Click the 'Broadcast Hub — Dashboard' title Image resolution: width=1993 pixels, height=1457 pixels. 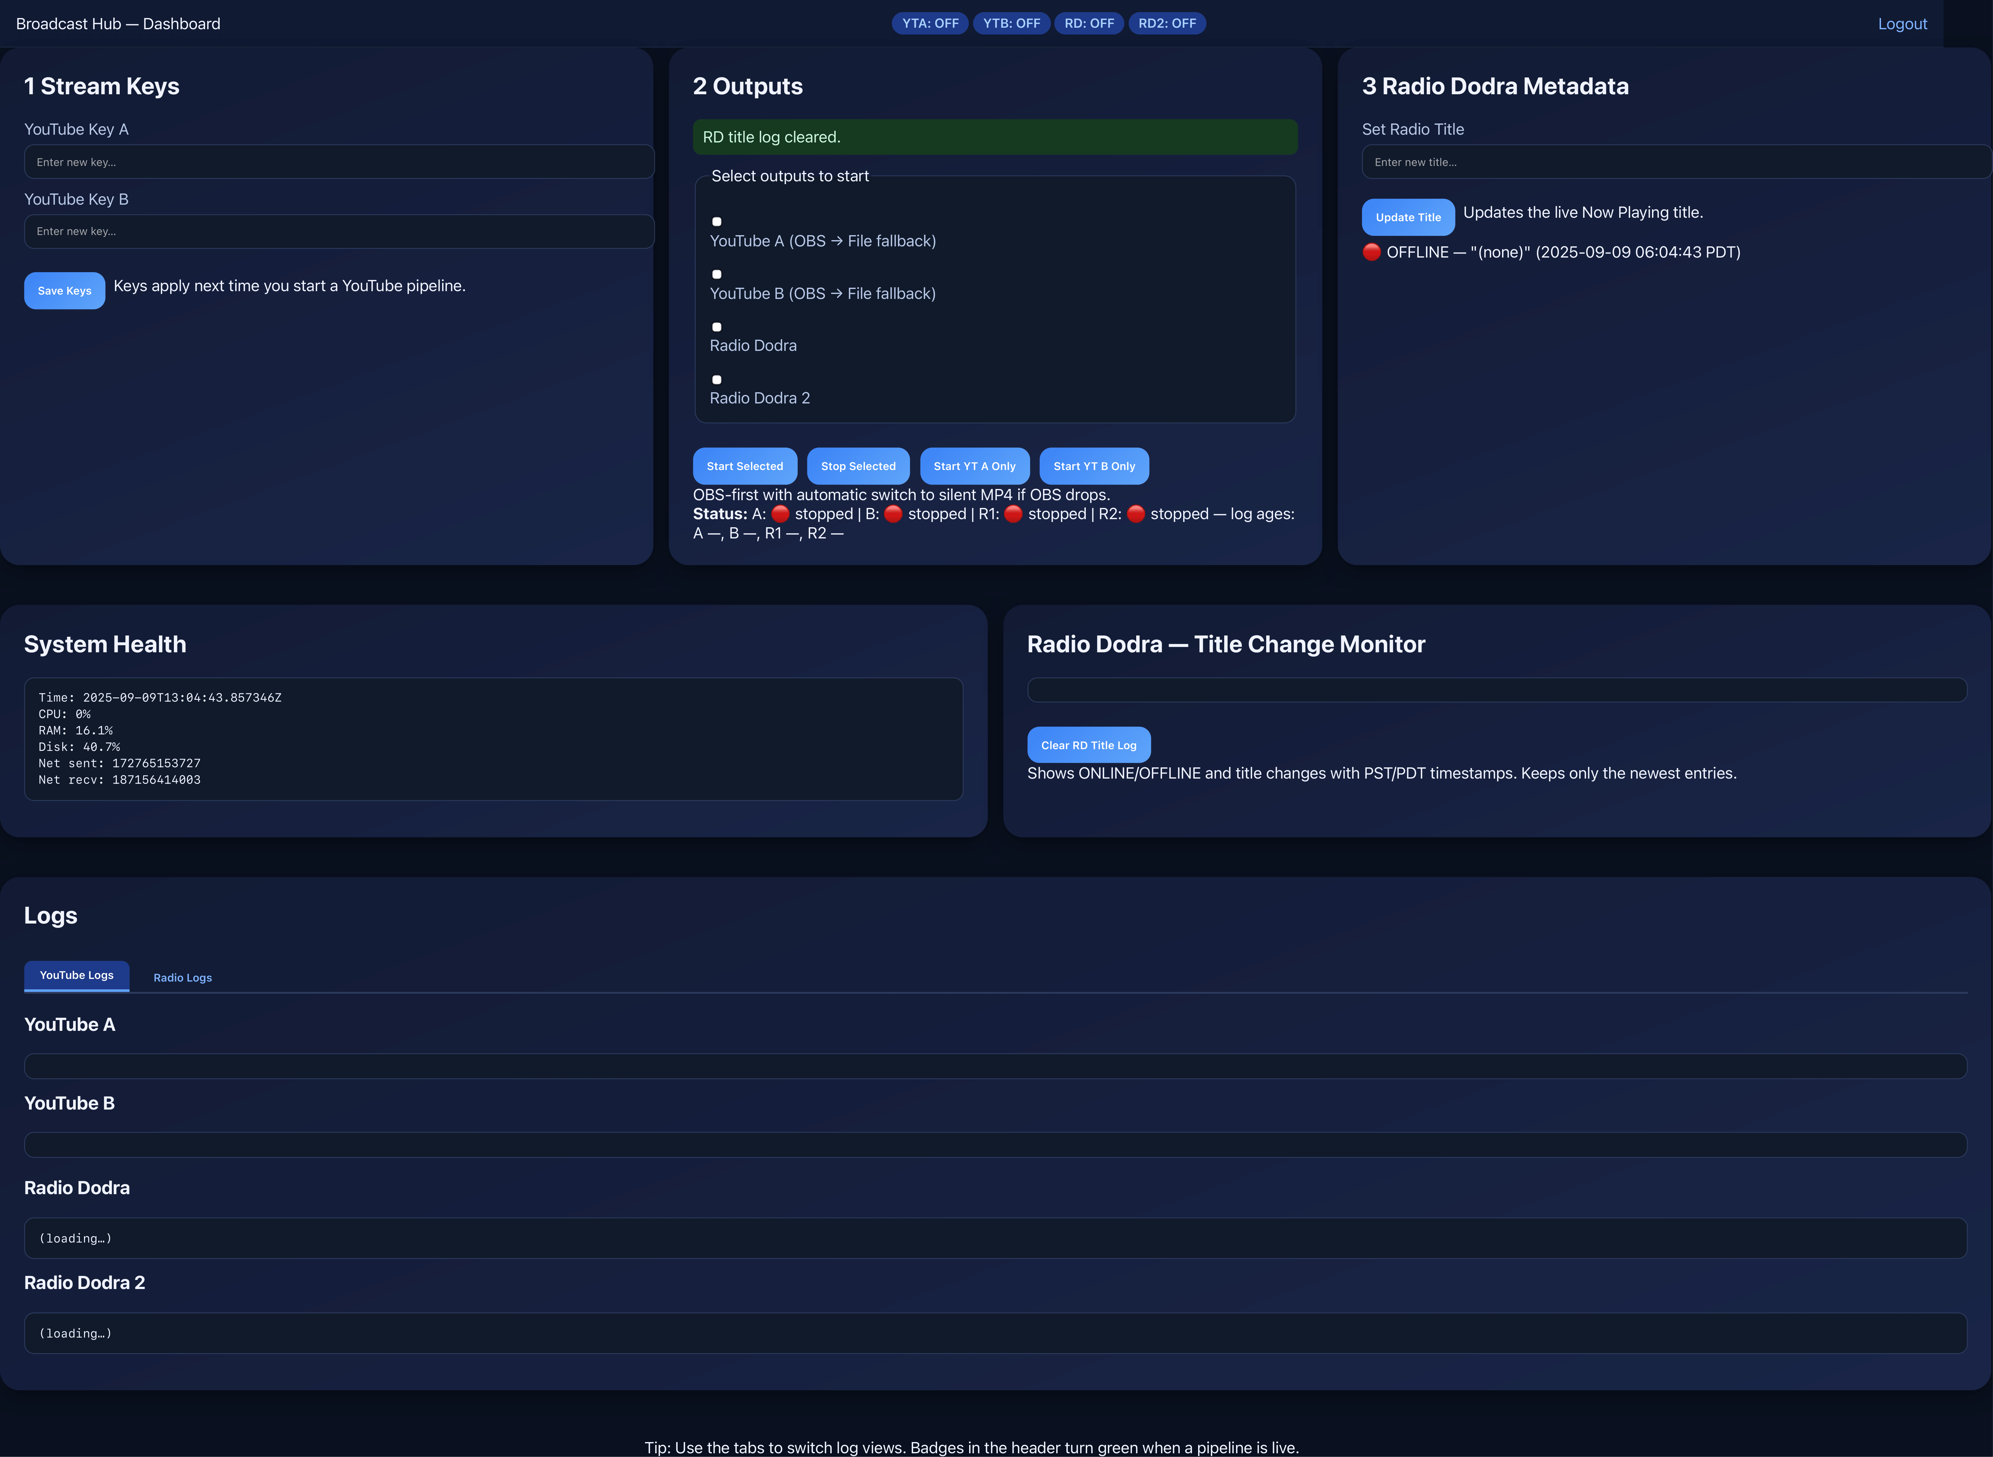coord(118,24)
